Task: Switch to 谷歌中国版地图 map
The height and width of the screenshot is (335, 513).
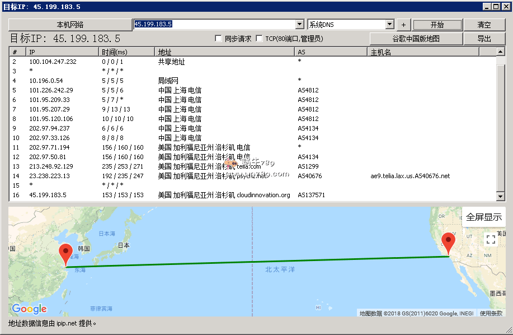Action: click(x=416, y=39)
